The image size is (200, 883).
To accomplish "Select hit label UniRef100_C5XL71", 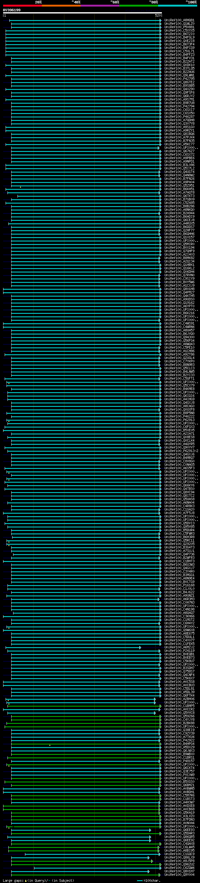I will pos(179,51).
